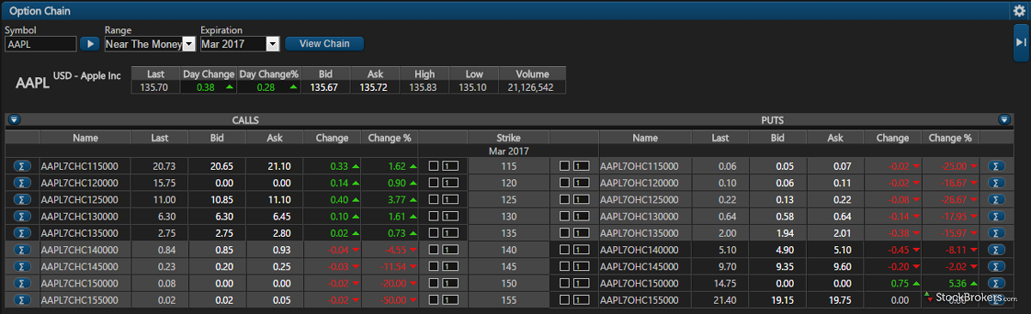Check the put checkbox for strike 130
Viewport: 1031px width, 314px height.
[x=564, y=216]
